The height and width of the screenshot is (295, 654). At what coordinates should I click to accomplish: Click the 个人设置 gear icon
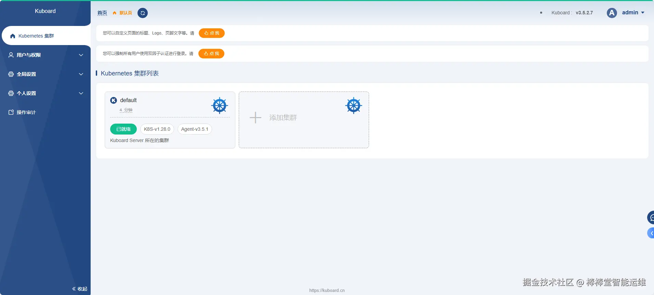point(11,93)
